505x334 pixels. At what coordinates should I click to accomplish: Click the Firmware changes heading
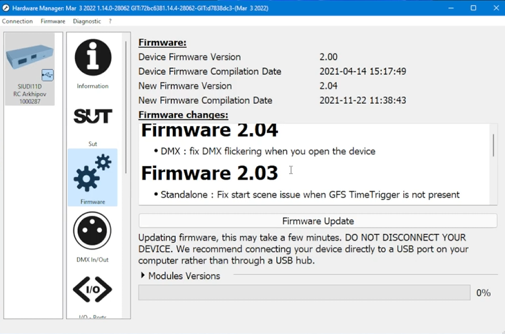click(x=183, y=115)
